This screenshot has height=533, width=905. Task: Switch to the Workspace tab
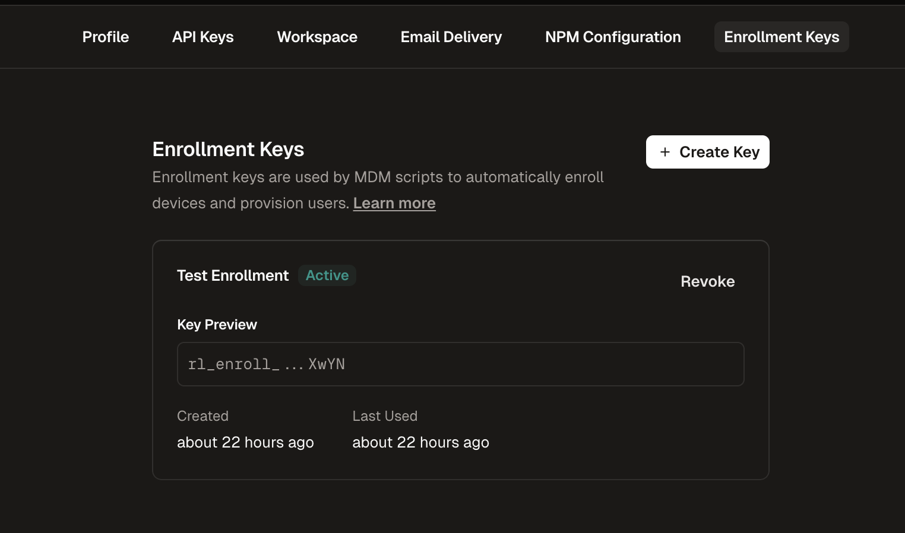click(x=317, y=37)
